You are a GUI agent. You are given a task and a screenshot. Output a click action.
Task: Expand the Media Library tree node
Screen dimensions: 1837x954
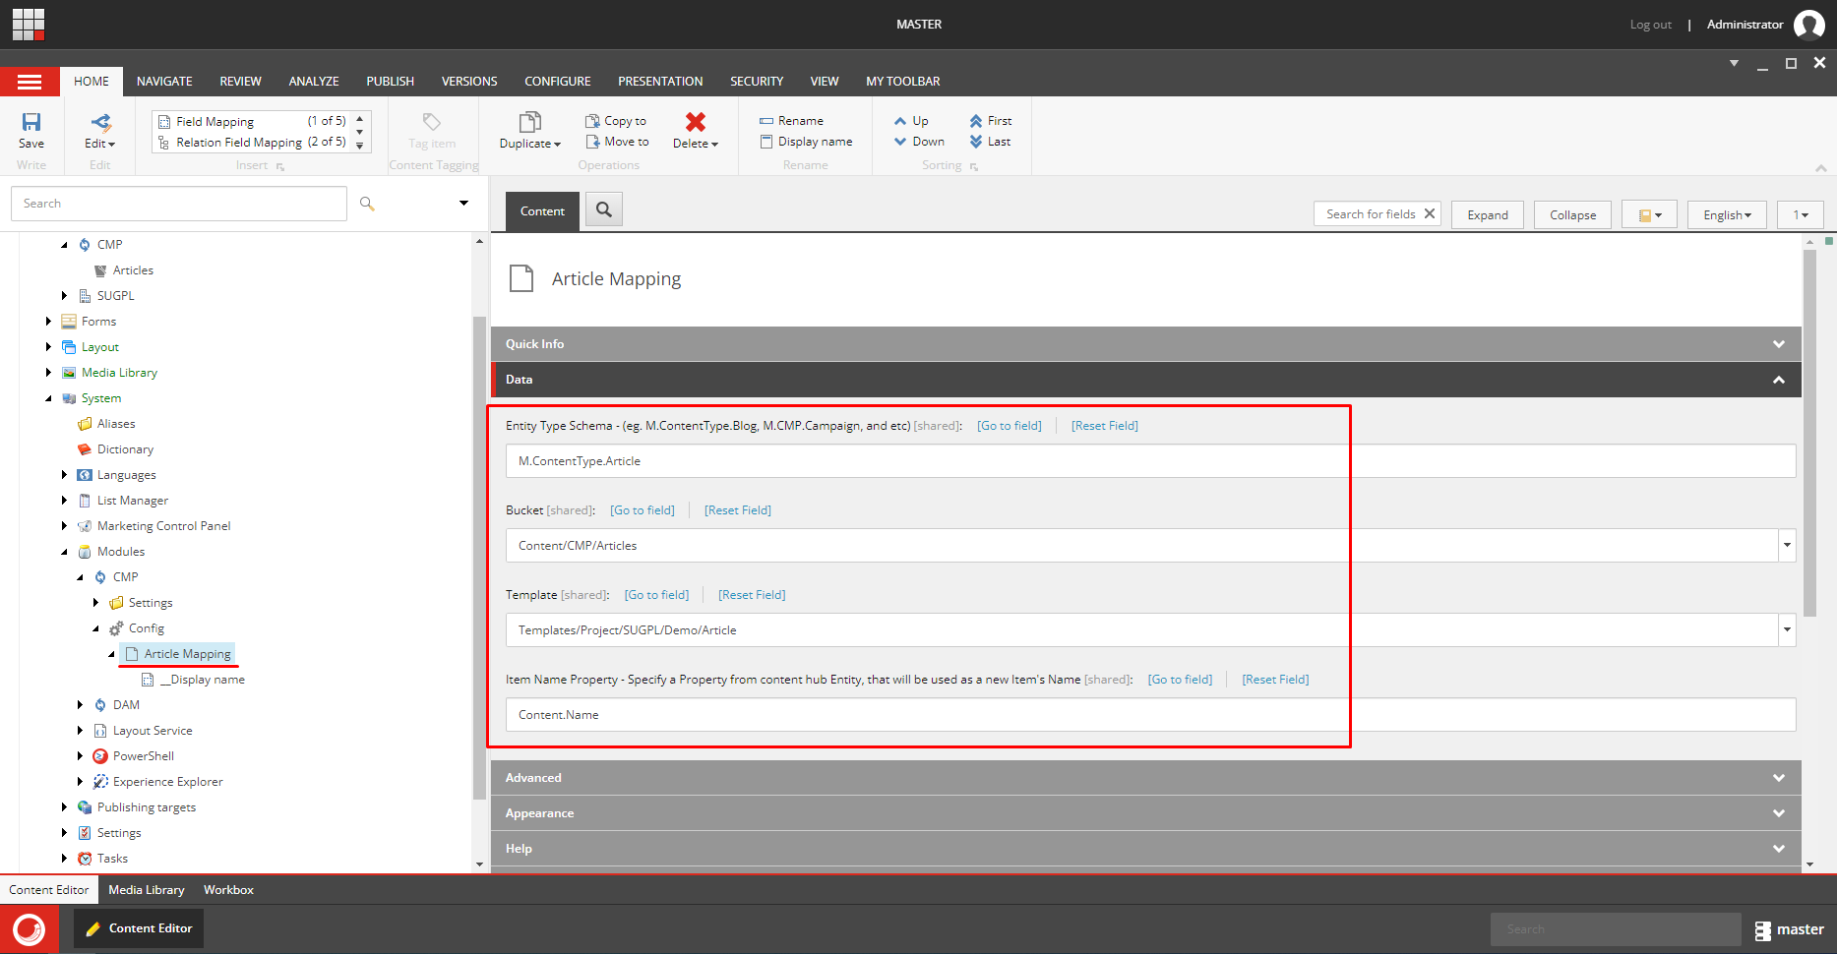[x=48, y=373]
